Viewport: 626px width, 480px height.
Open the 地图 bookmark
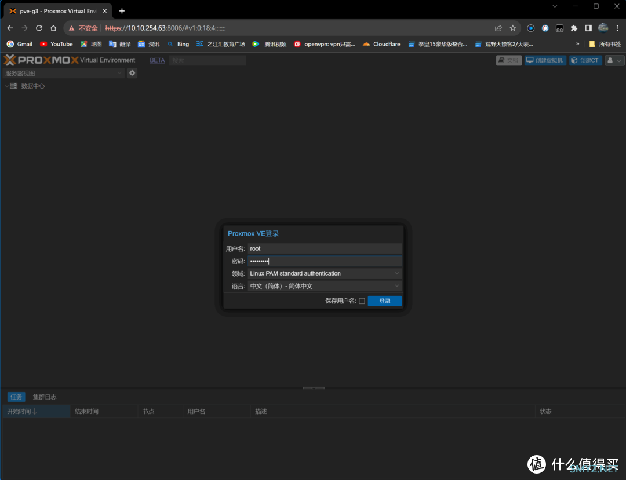coord(91,44)
